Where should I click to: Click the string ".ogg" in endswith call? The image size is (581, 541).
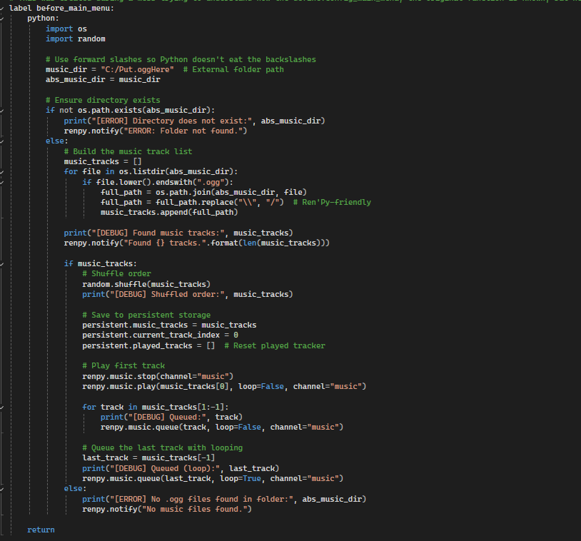click(x=213, y=182)
